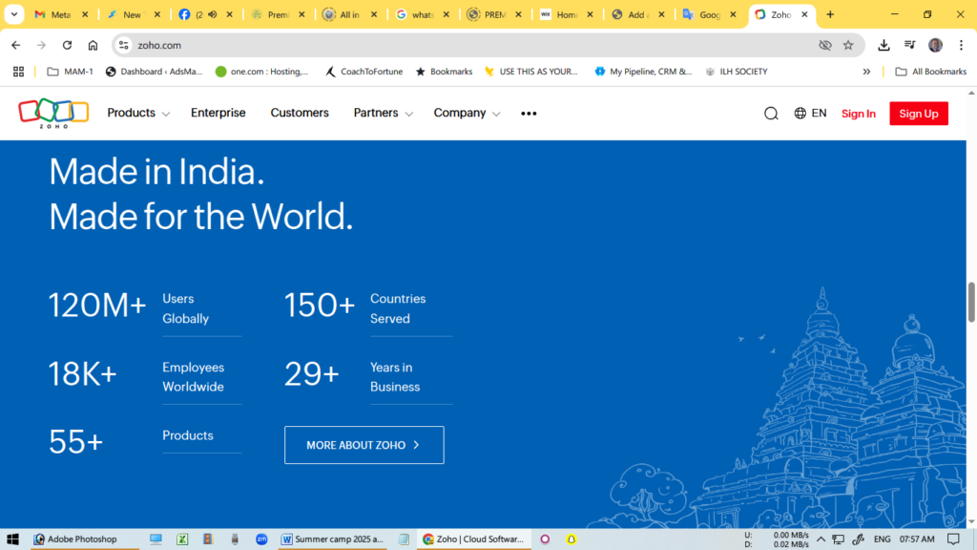Open the media controls button

click(x=909, y=45)
